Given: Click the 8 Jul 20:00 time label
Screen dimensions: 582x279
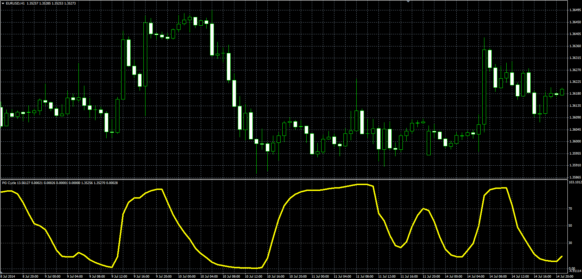Looking at the screenshot, I should click(x=31, y=277).
